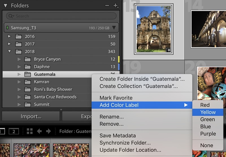Screen dimensions: 226x157
Task: Expand the Kamran subfolder arrow
Action: point(19,82)
